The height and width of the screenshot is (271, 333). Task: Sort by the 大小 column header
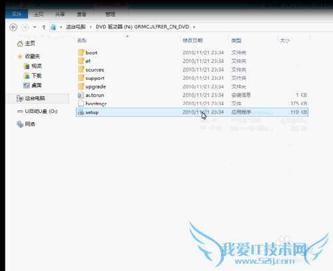285,41
